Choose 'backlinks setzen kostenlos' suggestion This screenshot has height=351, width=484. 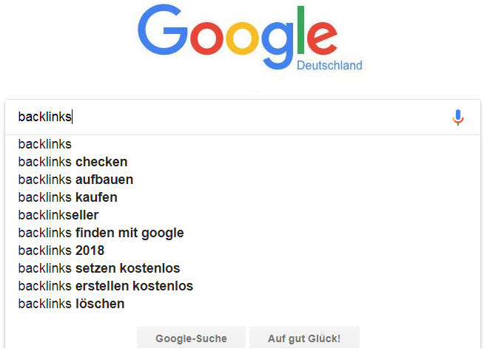click(99, 268)
